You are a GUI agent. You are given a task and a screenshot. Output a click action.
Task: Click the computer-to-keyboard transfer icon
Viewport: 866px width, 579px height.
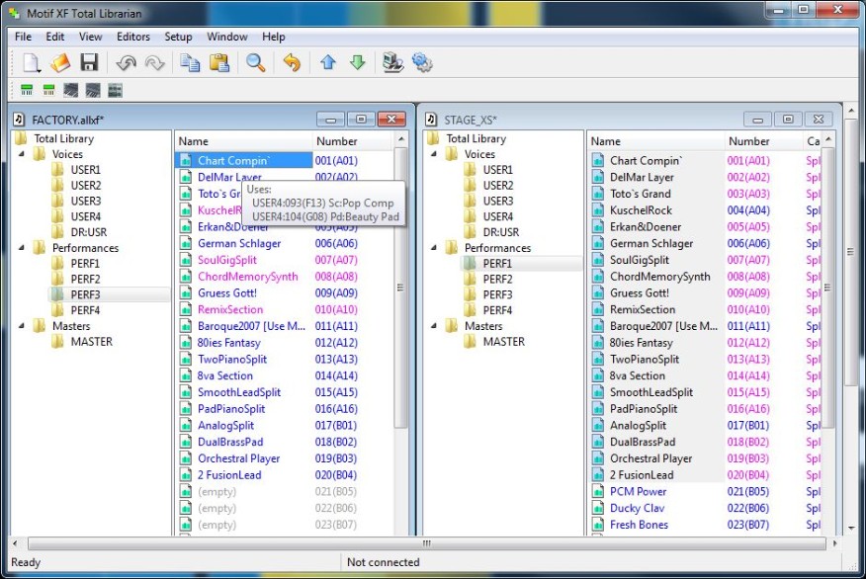point(393,63)
